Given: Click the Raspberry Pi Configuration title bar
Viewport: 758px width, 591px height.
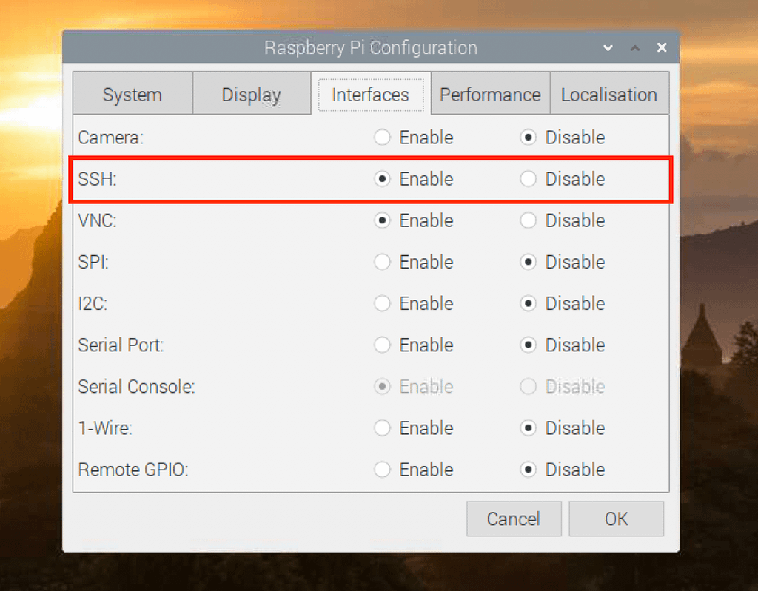Looking at the screenshot, I should [370, 48].
